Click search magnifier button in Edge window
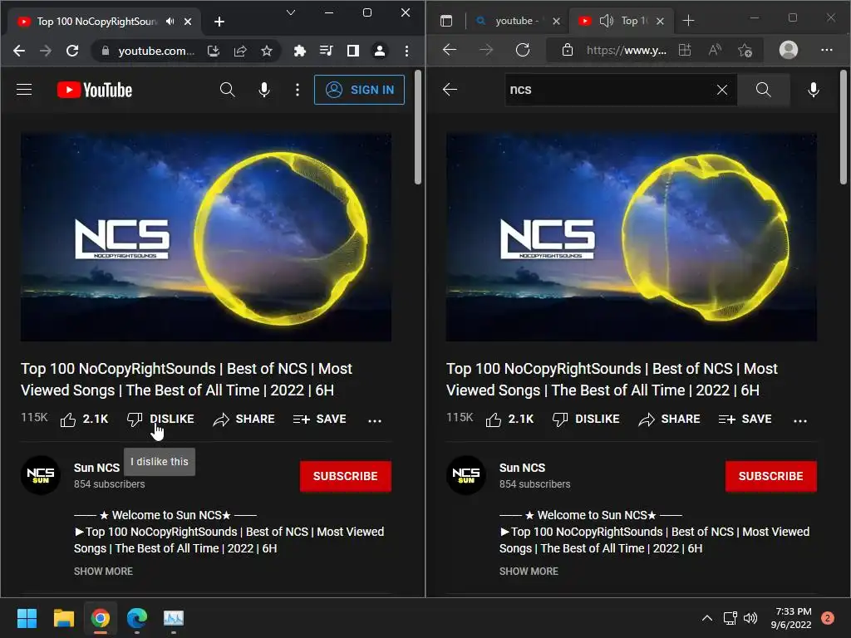The width and height of the screenshot is (851, 638). tap(763, 90)
